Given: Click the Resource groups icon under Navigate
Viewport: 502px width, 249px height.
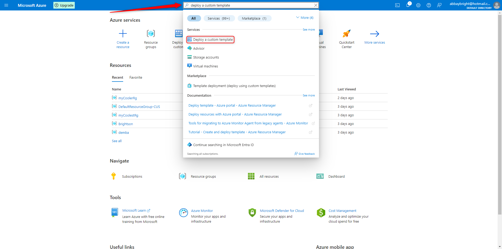Looking at the screenshot, I should [x=182, y=176].
